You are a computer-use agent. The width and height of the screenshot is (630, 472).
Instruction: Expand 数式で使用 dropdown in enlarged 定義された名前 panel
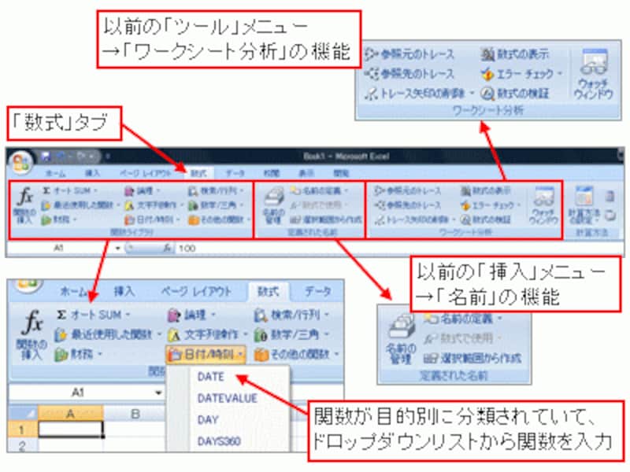click(498, 338)
